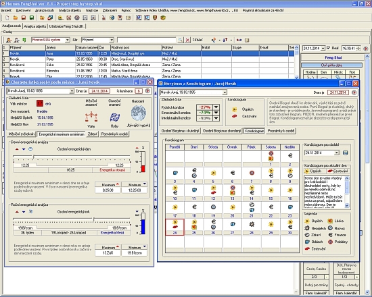Click the red save disk toolbar icon

coord(24,18)
